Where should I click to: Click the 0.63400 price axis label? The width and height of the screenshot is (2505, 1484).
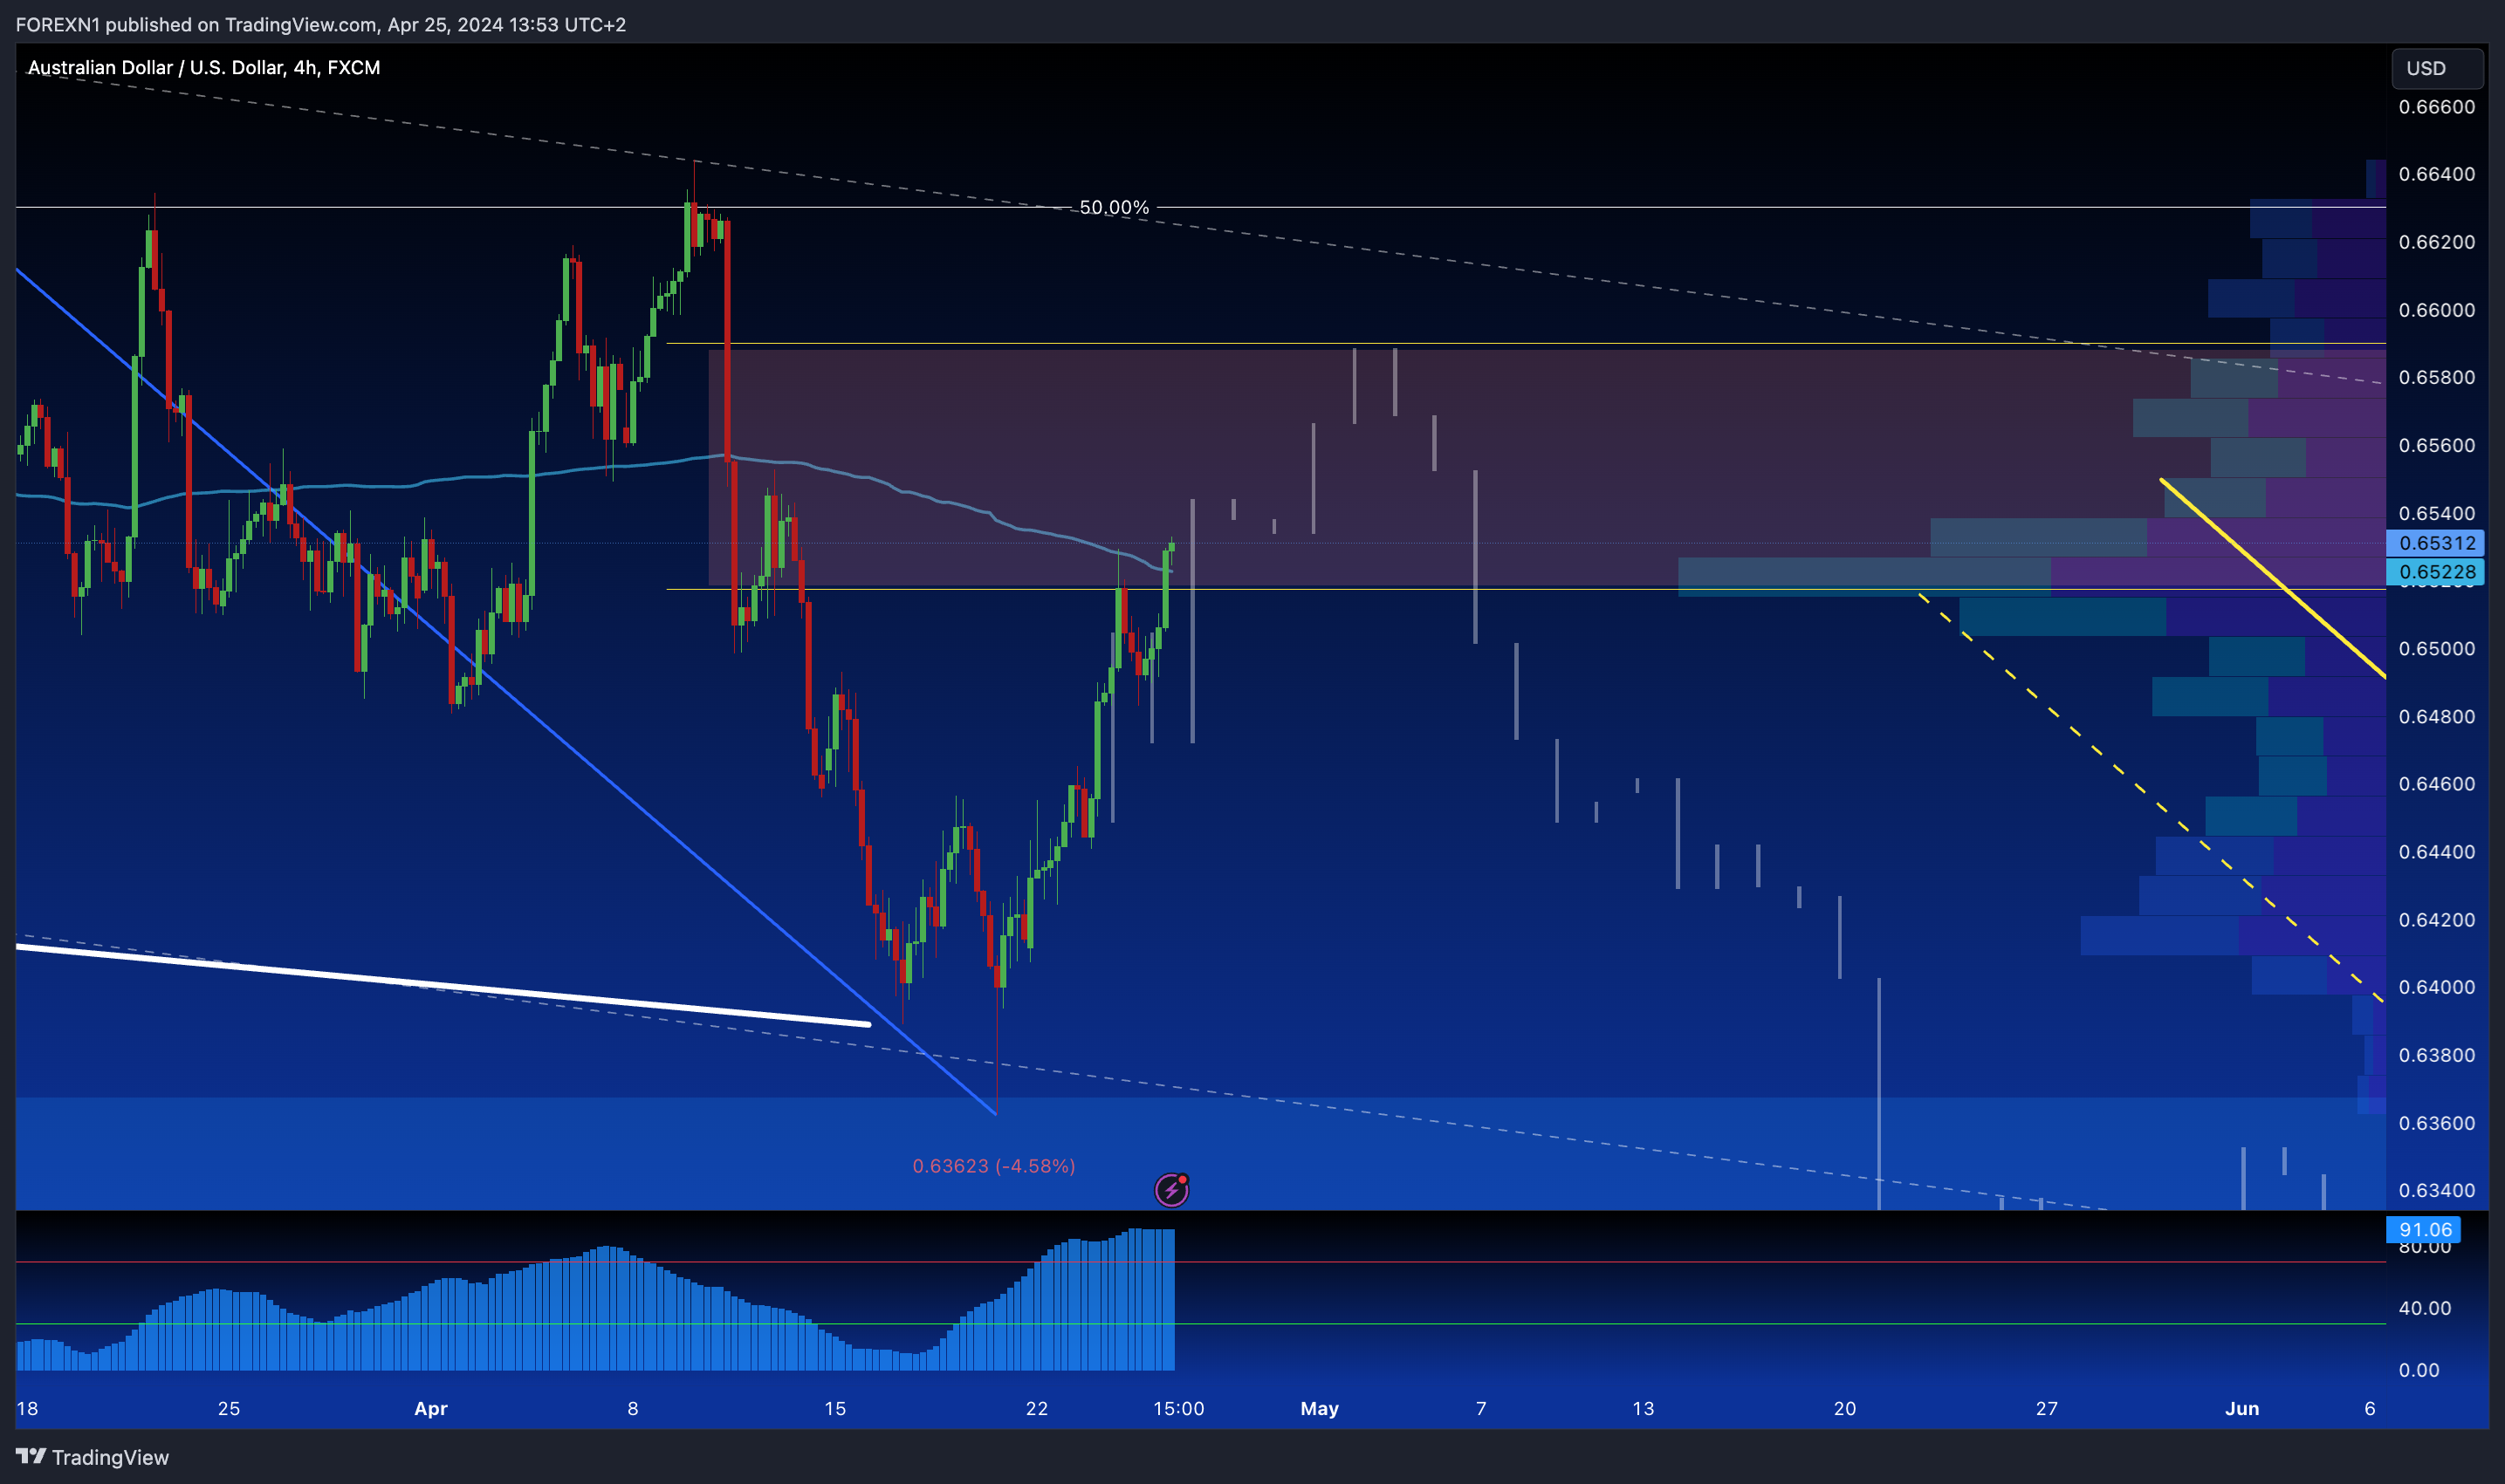click(2437, 1190)
